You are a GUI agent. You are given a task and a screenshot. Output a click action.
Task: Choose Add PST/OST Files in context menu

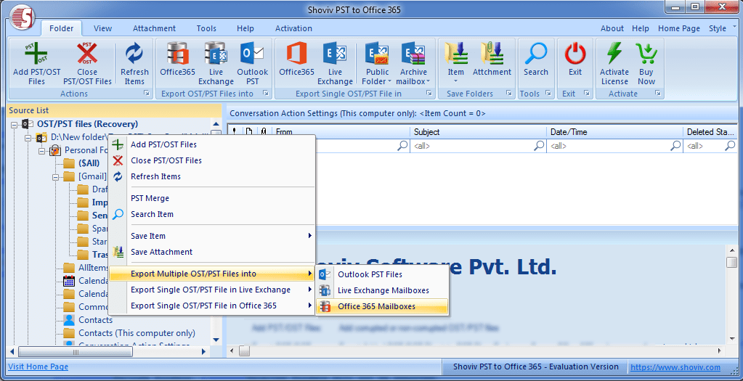(211, 144)
